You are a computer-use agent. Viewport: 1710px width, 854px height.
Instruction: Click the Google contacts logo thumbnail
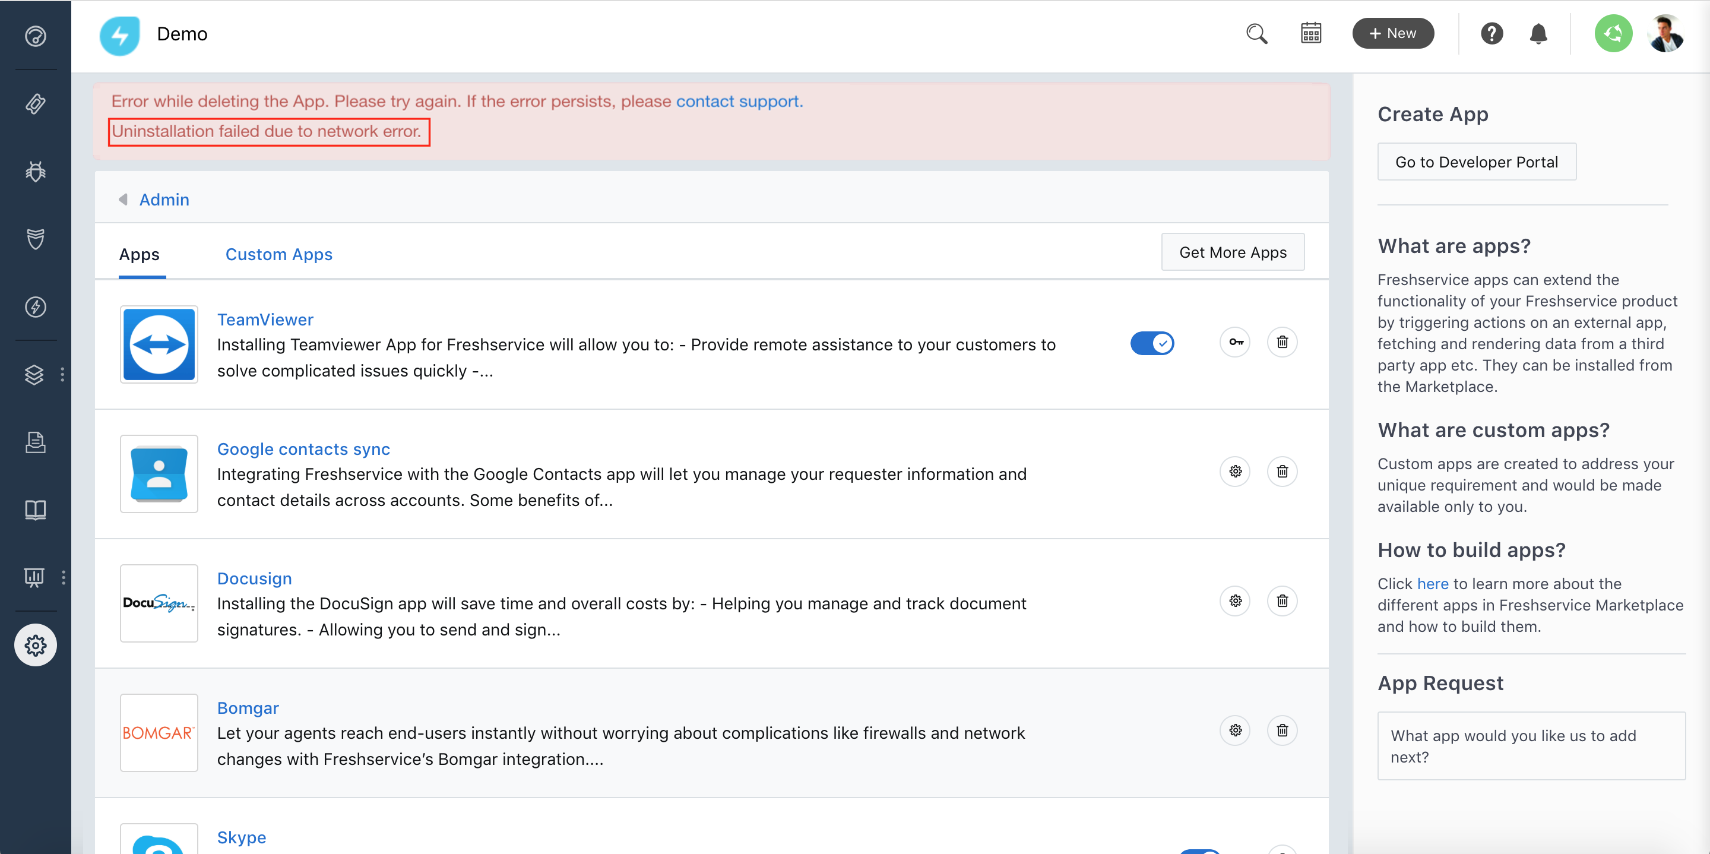(x=159, y=474)
